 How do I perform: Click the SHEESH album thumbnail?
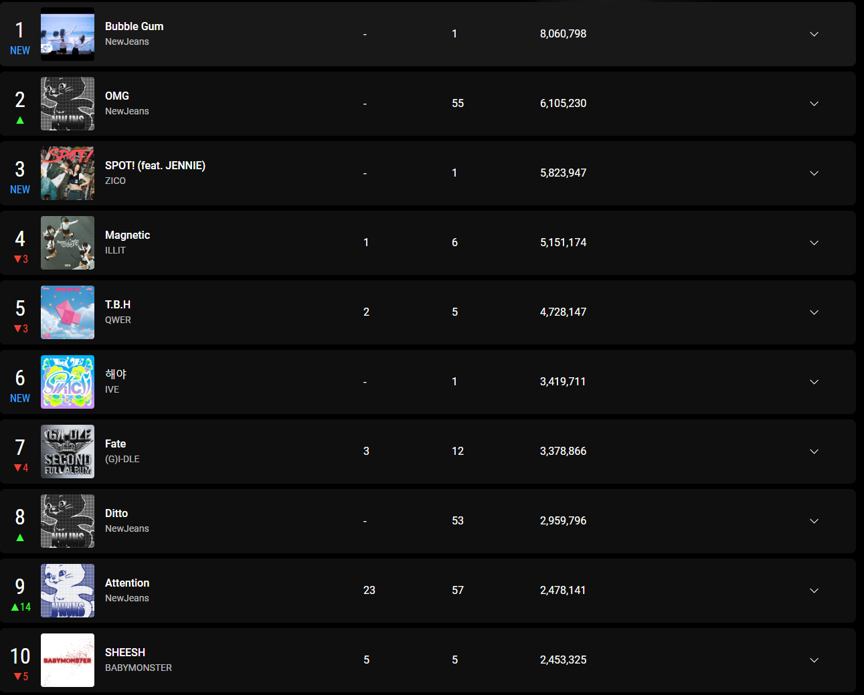[68, 660]
